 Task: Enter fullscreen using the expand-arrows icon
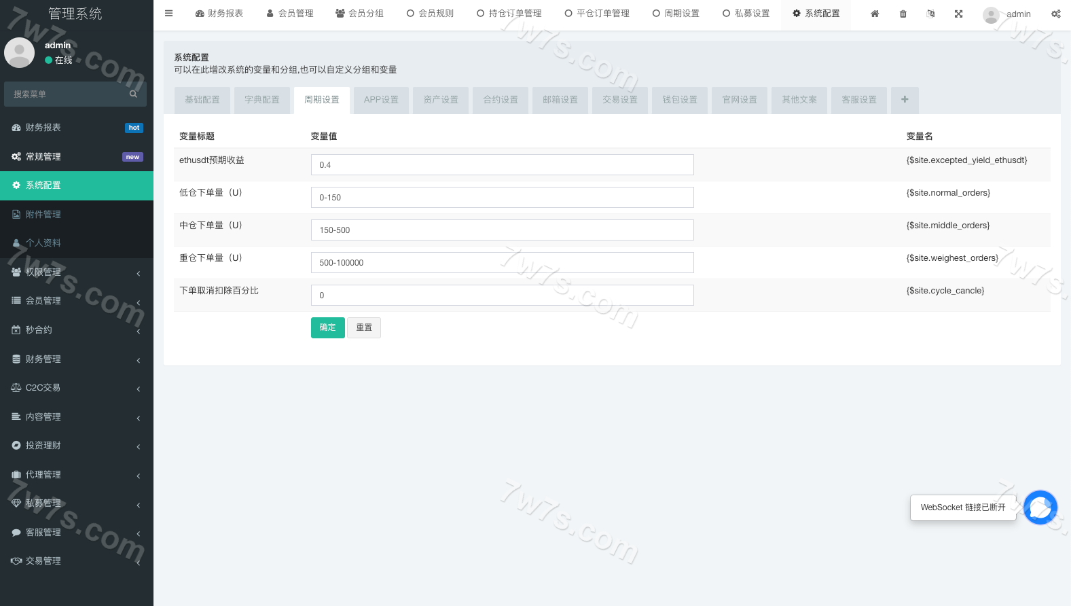point(958,14)
